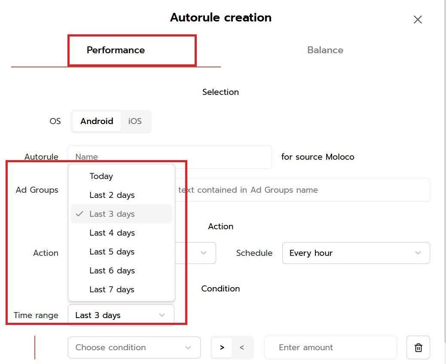
Task: Pick Last 5 days option
Action: pos(112,252)
